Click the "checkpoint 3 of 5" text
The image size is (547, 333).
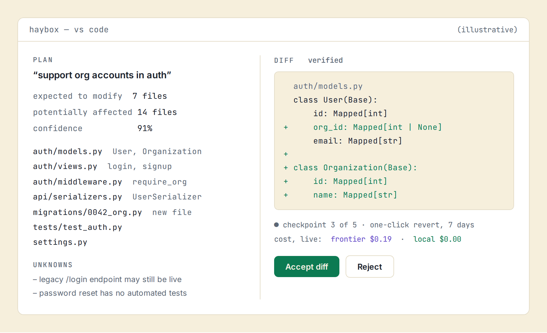(320, 225)
